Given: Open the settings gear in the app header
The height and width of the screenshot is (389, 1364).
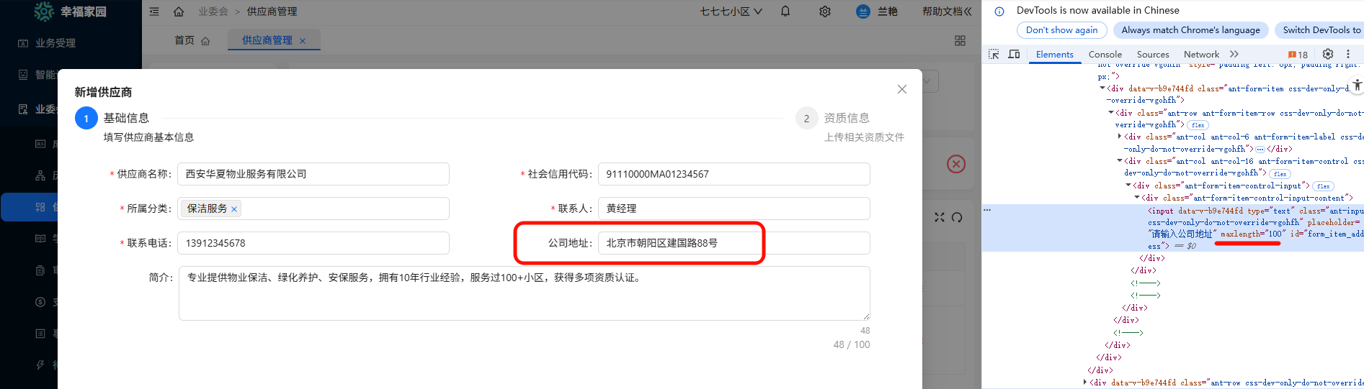Looking at the screenshot, I should (825, 12).
